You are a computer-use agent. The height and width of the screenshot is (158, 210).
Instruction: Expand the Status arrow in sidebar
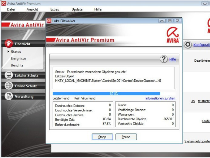tap(8, 51)
